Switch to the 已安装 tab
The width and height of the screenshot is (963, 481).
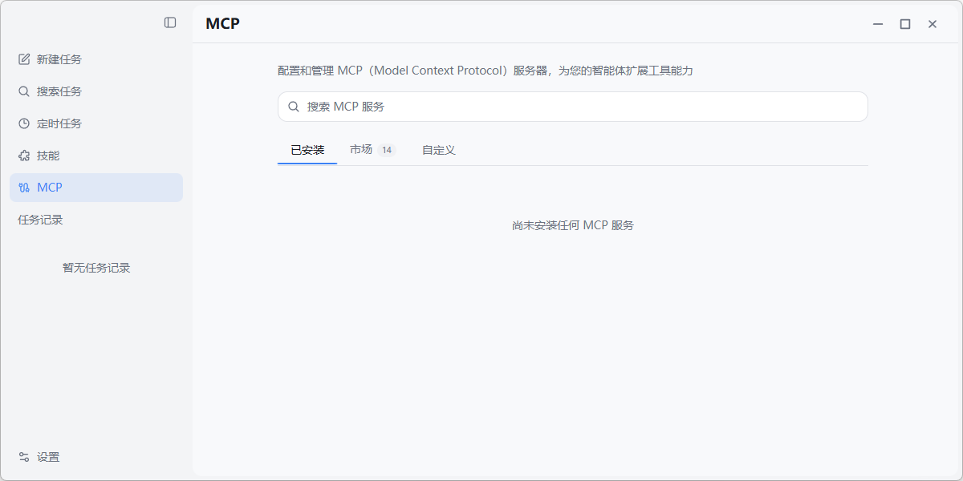click(x=307, y=150)
